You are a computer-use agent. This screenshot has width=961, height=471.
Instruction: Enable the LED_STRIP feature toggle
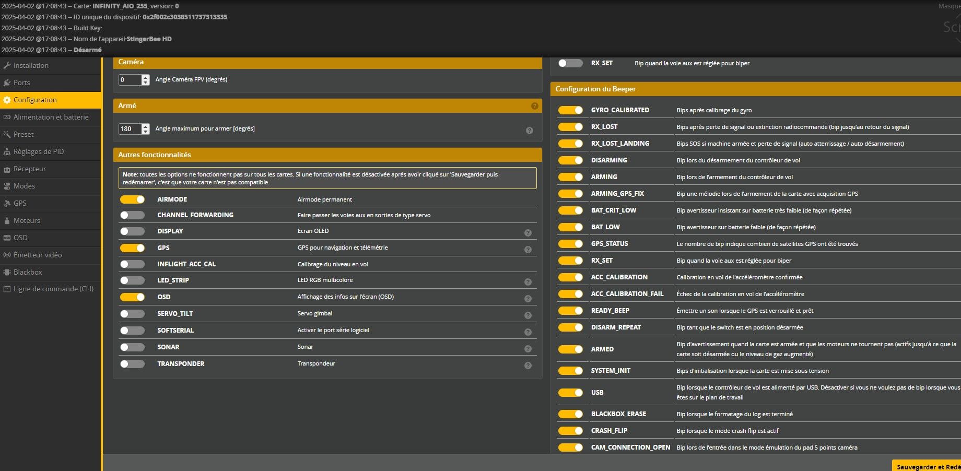pyautogui.click(x=132, y=280)
